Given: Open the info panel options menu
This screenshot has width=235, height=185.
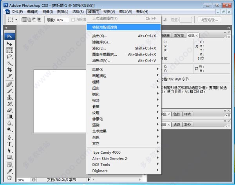Looking at the screenshot, I should pyautogui.click(x=228, y=36).
